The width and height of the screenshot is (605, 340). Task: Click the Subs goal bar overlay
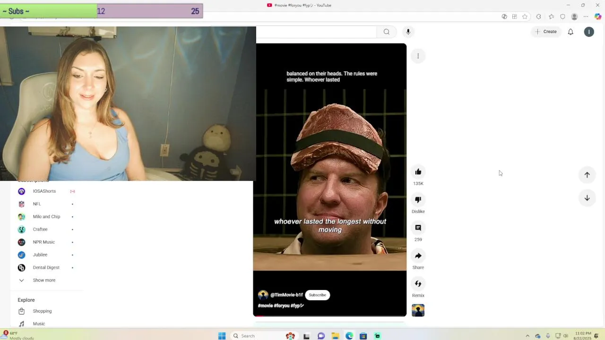[x=102, y=11]
